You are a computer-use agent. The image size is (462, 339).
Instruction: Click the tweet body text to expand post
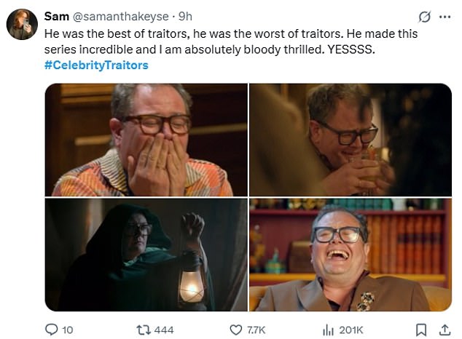[x=219, y=41]
